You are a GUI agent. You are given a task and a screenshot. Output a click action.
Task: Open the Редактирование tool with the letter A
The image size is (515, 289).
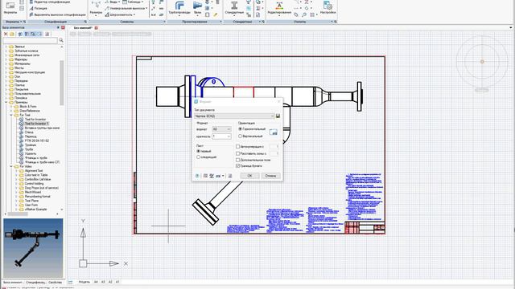tap(279, 8)
